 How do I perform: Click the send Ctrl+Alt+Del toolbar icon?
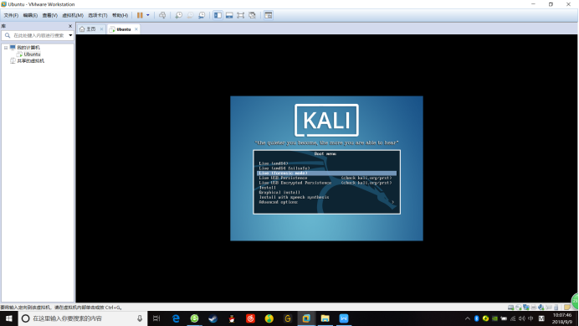(162, 15)
